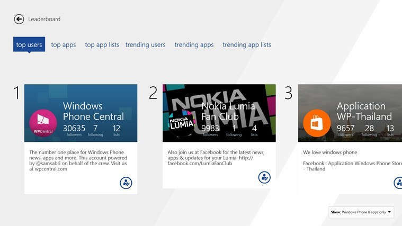
Task: Open Application WP-Thailand profile title
Action: pos(364,111)
